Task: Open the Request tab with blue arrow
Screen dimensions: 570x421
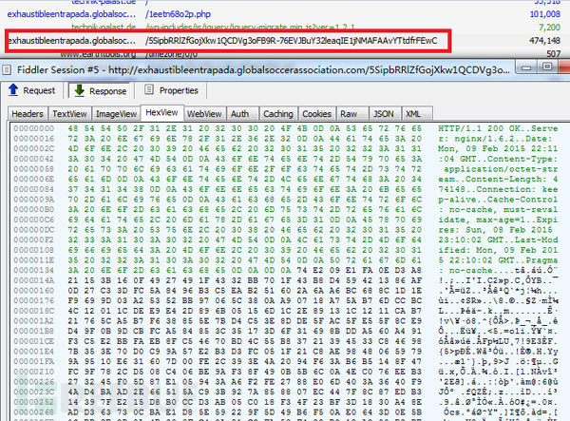Action: (x=32, y=90)
